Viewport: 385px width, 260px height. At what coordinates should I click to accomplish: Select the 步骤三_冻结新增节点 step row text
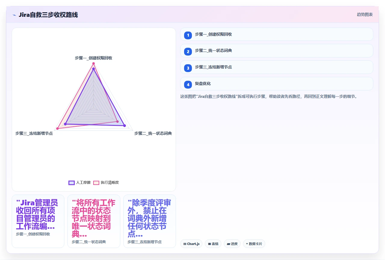[x=213, y=67]
